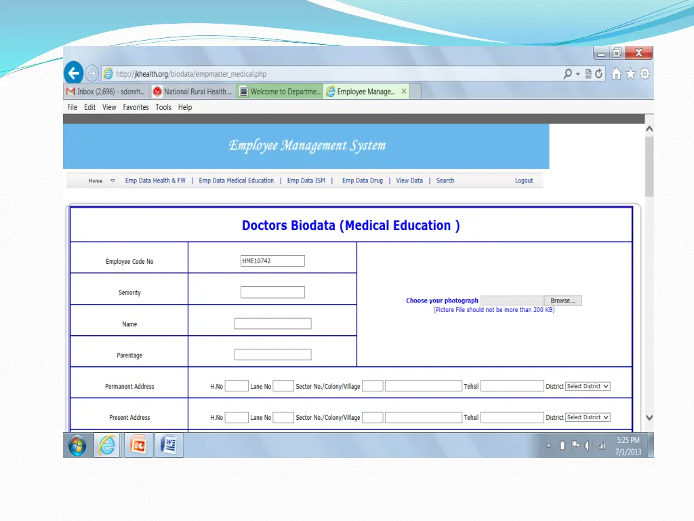Switch to the Inbox Gmail tab
The height and width of the screenshot is (521, 694).
click(x=105, y=92)
